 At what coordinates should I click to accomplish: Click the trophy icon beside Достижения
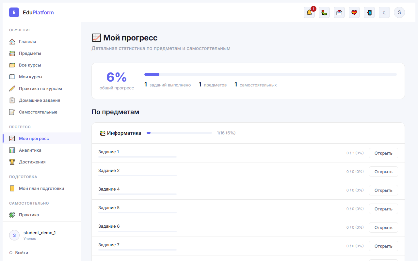pos(12,162)
